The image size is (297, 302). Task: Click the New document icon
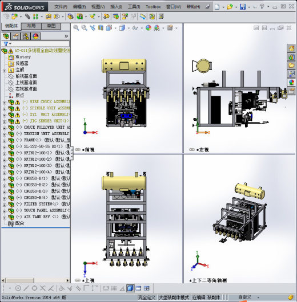(217, 7)
